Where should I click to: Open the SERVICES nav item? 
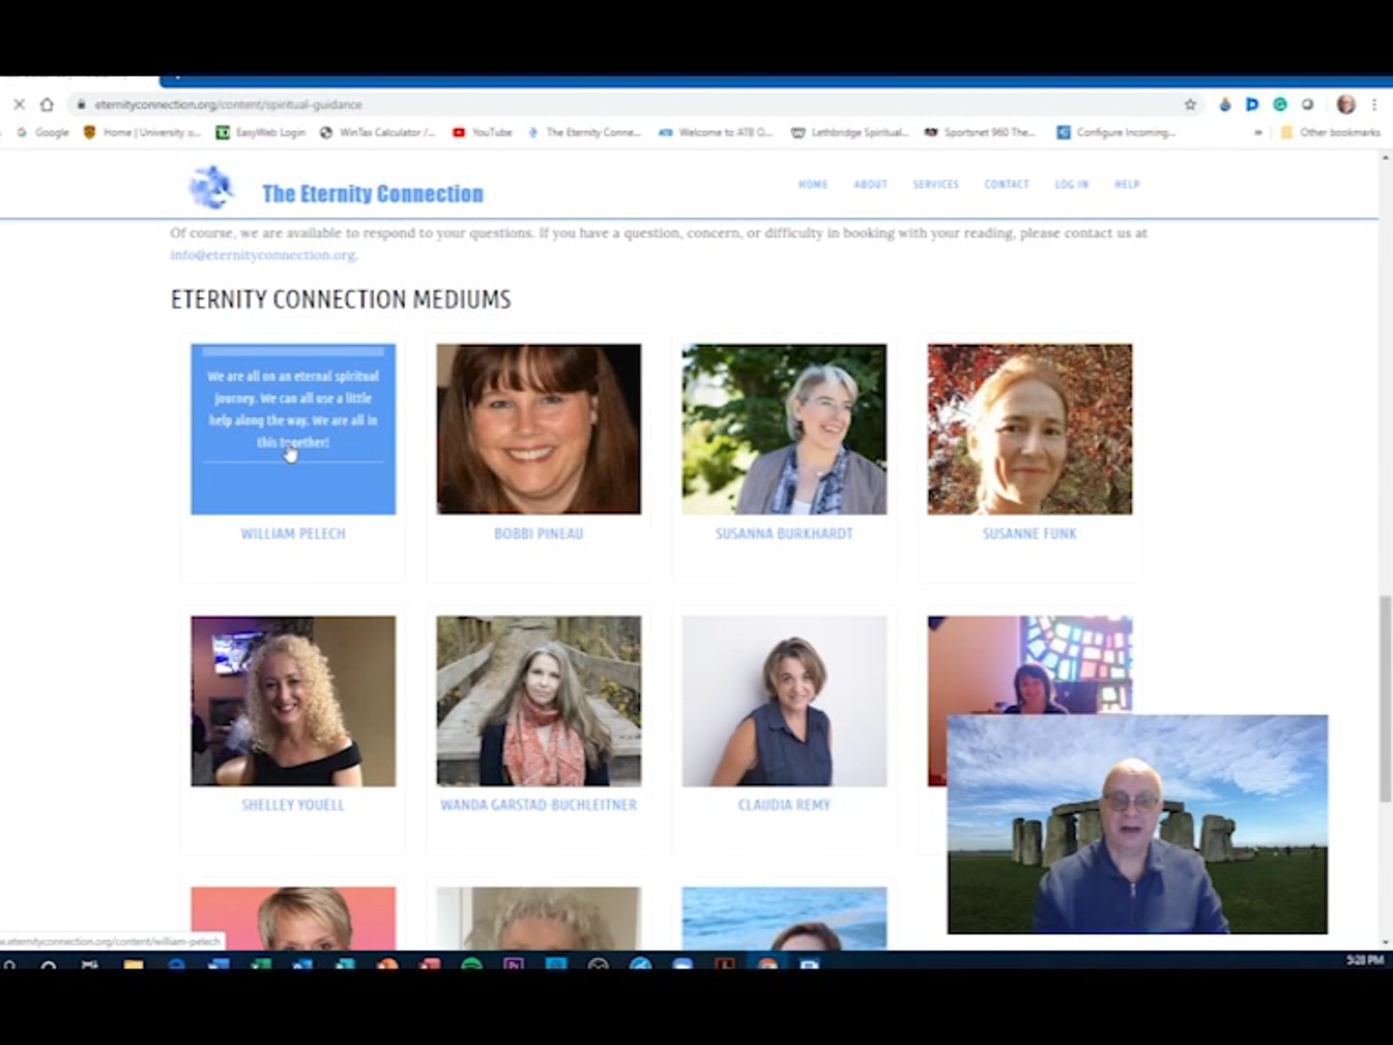936,185
